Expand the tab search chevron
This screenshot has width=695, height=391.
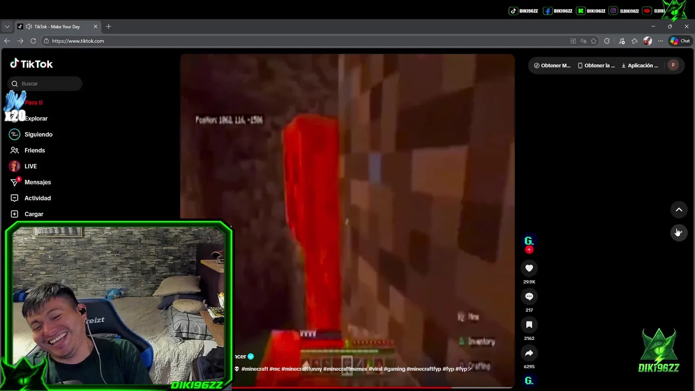tap(7, 27)
